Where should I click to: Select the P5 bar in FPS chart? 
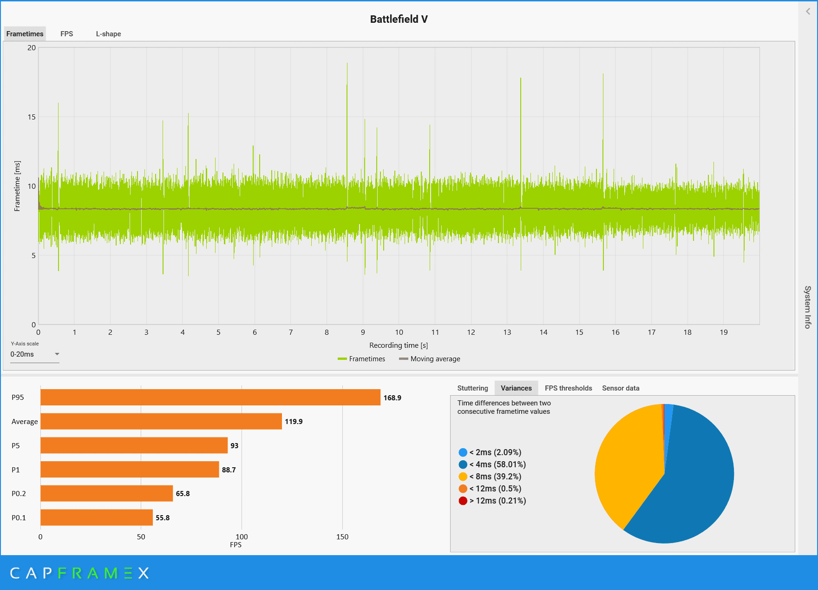point(134,445)
